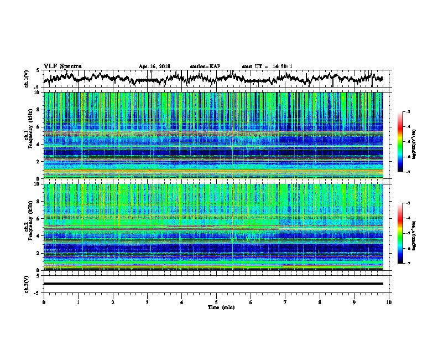
Task: Click the ch.1 spectrogram panel
Action: pyautogui.click(x=213, y=135)
